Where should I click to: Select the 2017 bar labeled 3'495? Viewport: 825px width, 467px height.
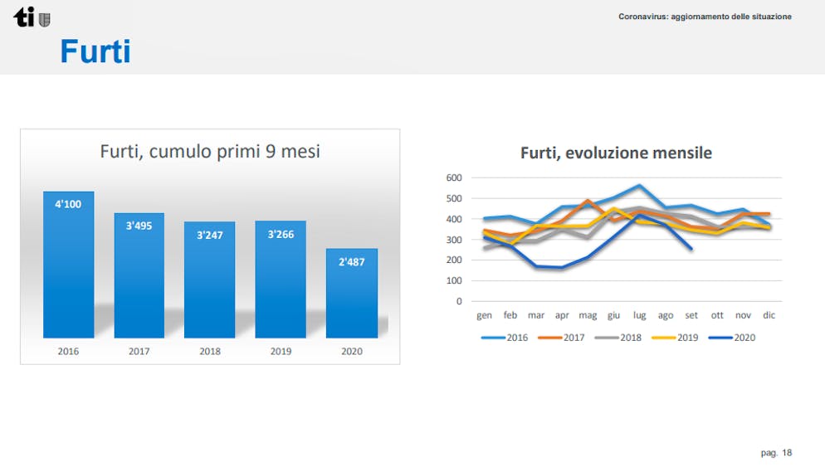(x=139, y=275)
